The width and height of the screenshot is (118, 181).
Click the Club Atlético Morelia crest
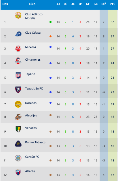click(x=18, y=16)
